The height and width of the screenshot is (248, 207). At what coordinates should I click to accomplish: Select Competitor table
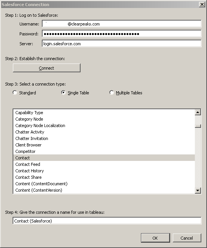[x=104, y=151]
